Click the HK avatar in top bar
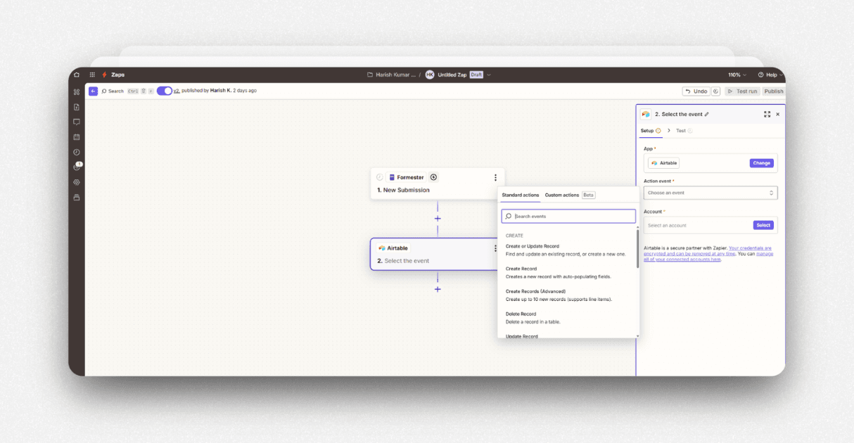Screen dimensions: 854x443 (x=430, y=75)
